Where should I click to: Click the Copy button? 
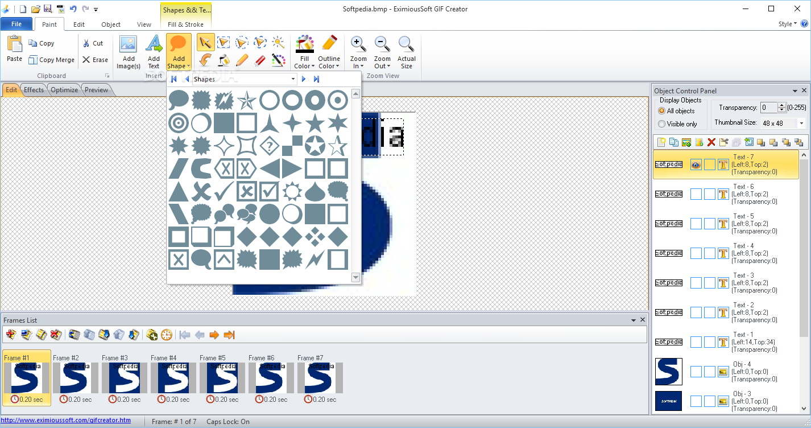pos(40,43)
